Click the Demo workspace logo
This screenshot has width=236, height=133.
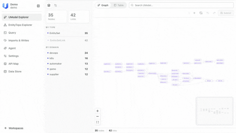pyautogui.click(x=5, y=6)
